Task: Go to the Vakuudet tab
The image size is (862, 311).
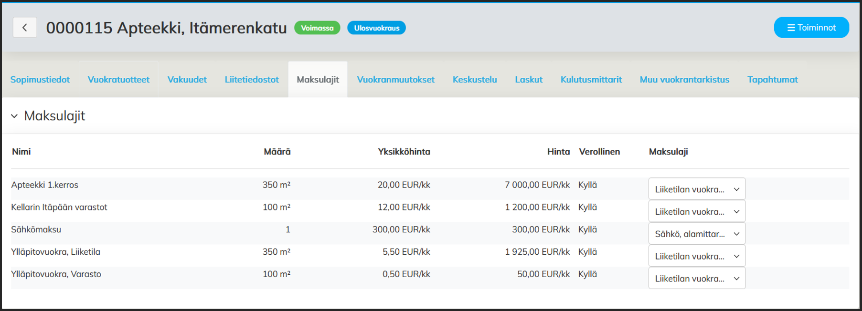Action: (187, 80)
